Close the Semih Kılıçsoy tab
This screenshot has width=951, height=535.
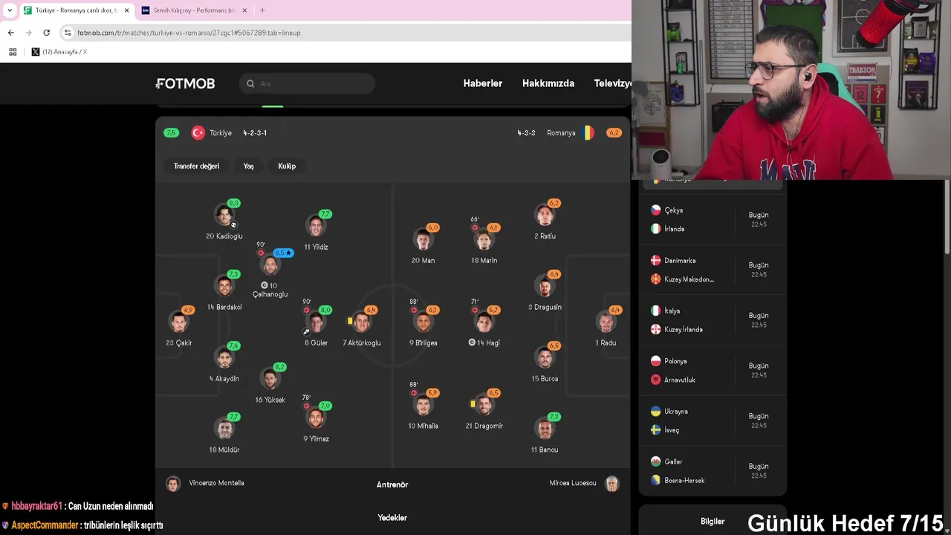245,10
